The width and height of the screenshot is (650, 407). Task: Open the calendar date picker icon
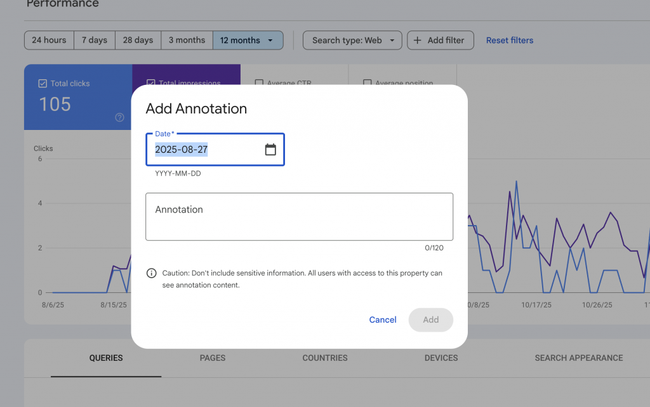click(270, 150)
